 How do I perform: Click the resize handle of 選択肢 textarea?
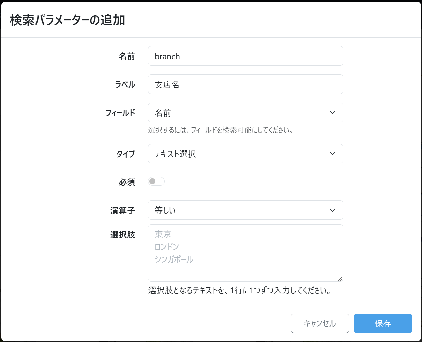pyautogui.click(x=340, y=279)
